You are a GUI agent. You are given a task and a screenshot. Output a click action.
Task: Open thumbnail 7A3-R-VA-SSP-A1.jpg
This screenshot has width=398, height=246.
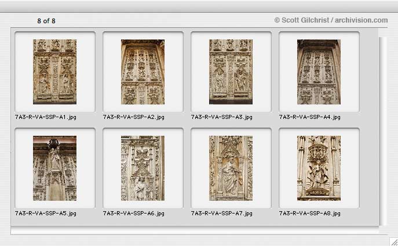(x=54, y=72)
